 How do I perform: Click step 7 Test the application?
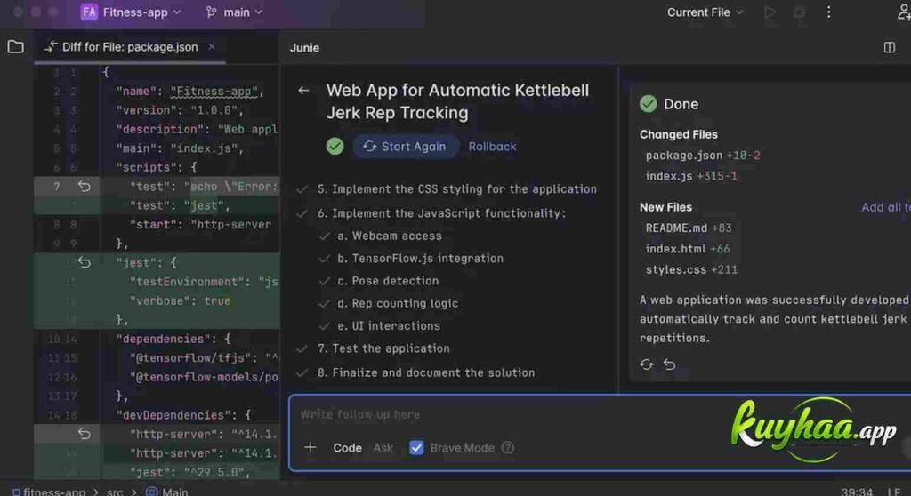[383, 348]
